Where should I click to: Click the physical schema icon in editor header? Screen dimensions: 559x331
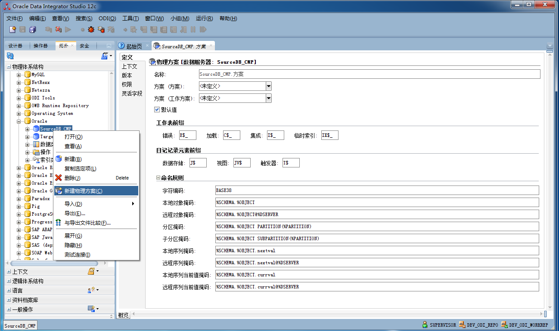pos(152,62)
